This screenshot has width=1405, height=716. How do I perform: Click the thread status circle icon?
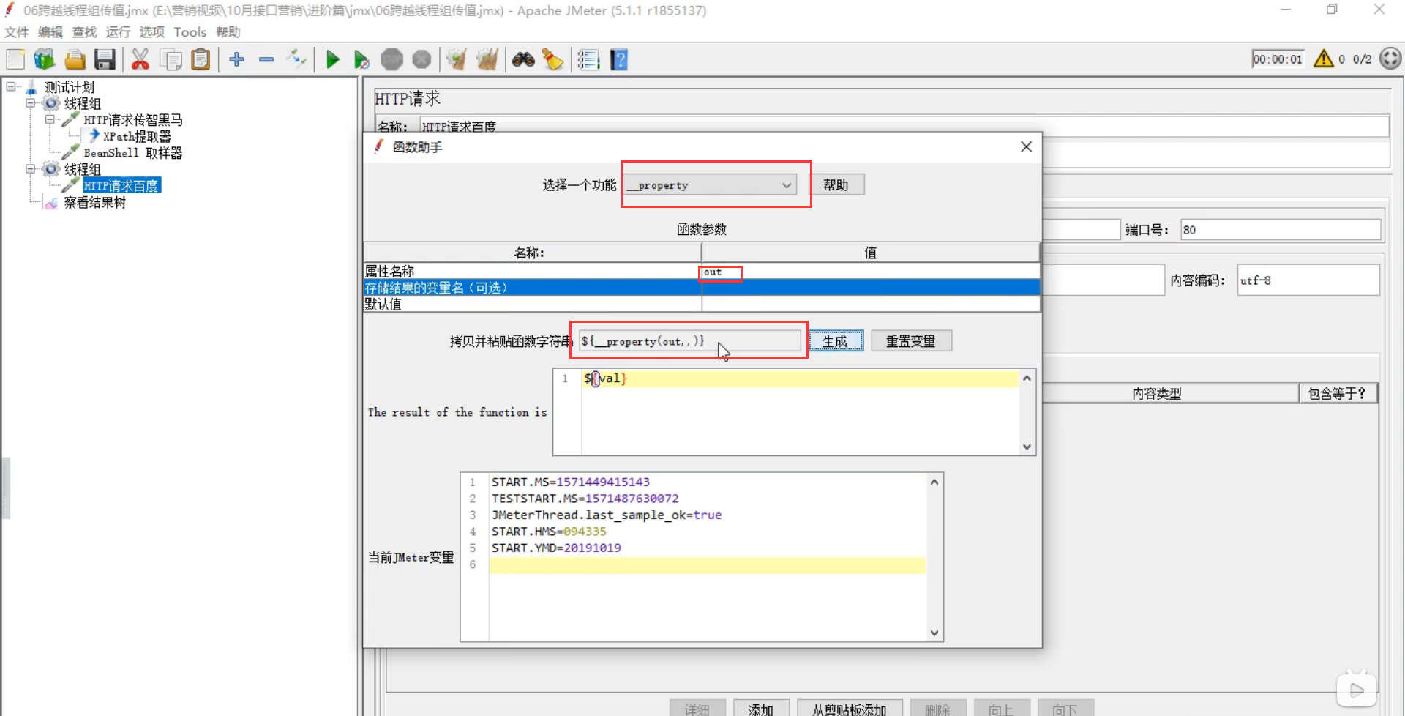pos(1390,59)
